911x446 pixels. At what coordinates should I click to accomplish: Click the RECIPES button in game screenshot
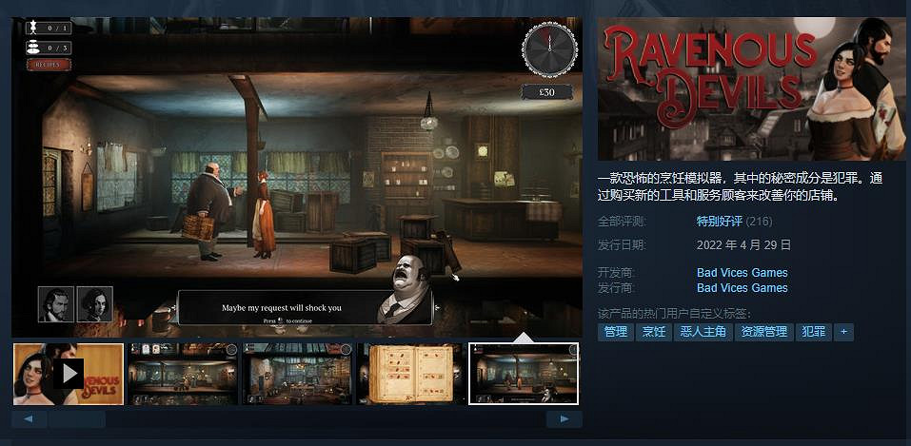[x=49, y=65]
